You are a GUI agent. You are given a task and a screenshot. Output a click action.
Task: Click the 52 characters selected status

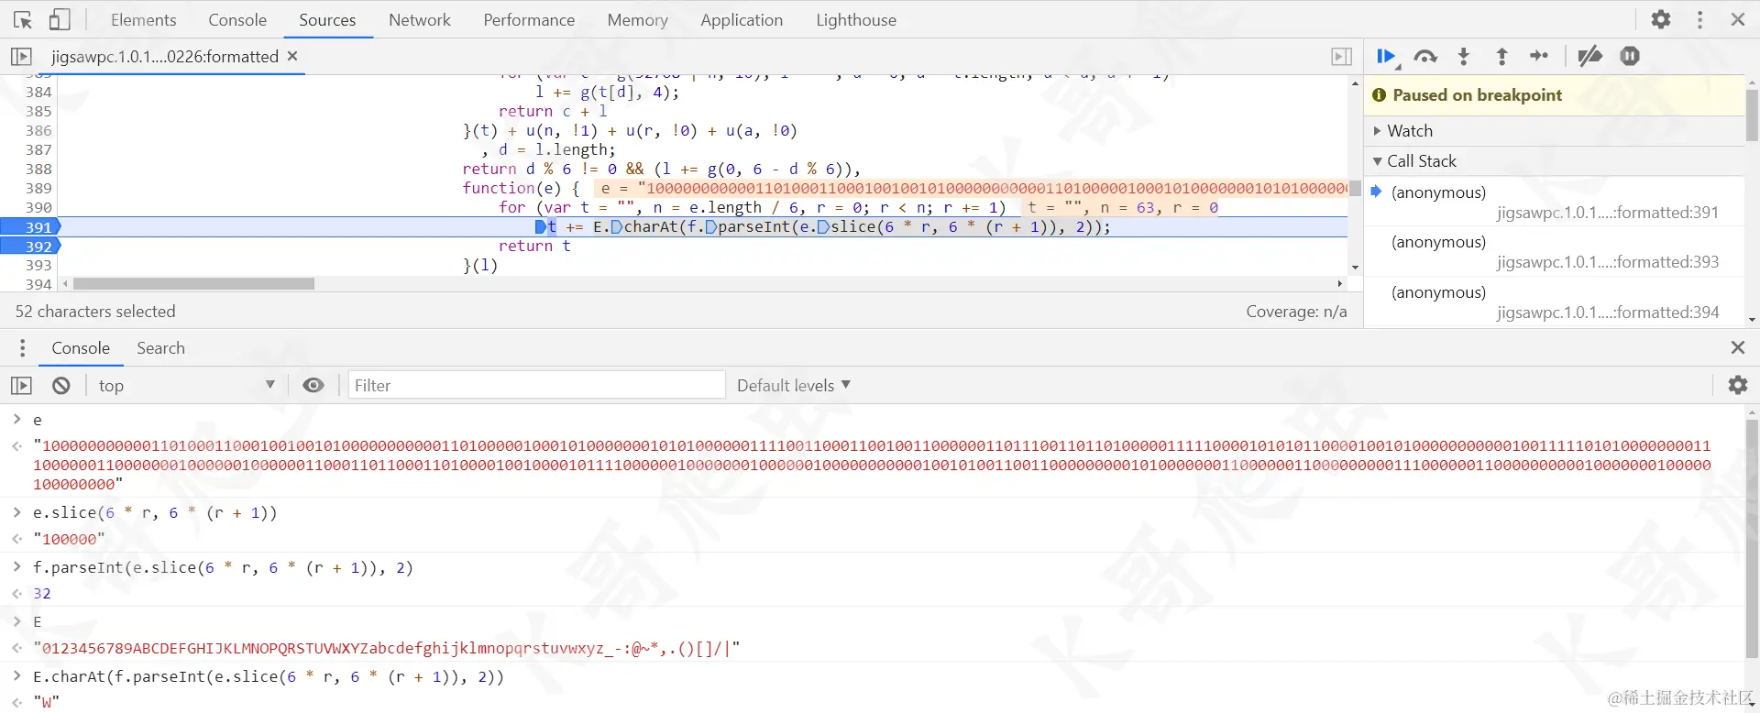click(x=95, y=312)
